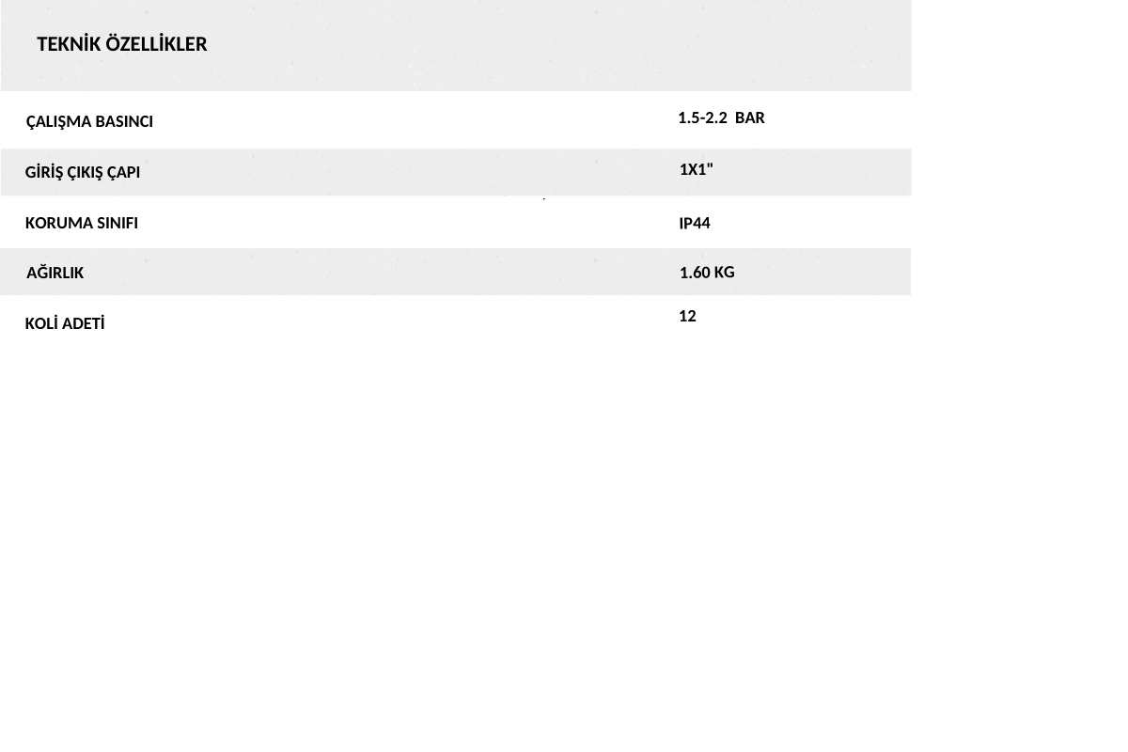Click the TEKNİK ÖZELLİKLER heading

[x=122, y=44]
